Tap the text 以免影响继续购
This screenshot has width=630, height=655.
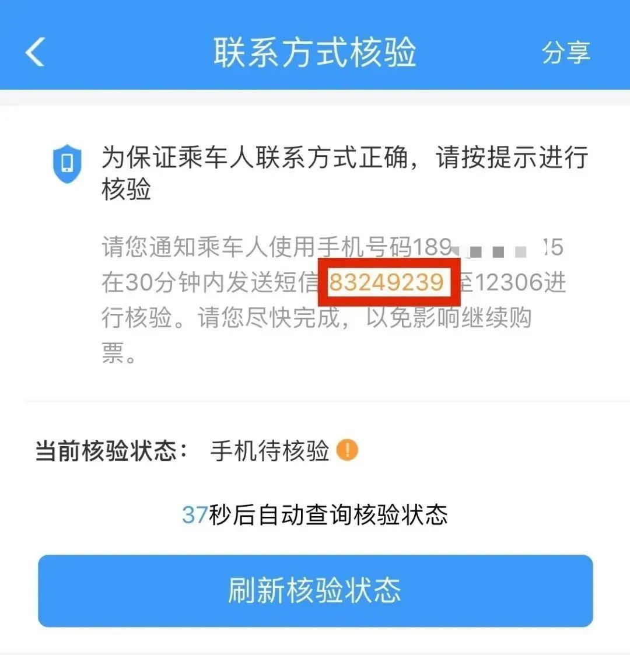click(449, 318)
